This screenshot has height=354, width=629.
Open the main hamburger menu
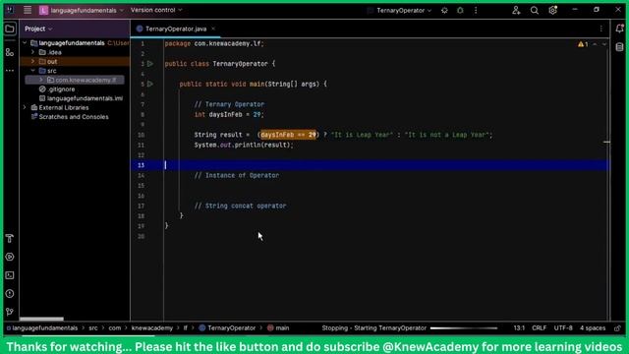click(x=28, y=10)
